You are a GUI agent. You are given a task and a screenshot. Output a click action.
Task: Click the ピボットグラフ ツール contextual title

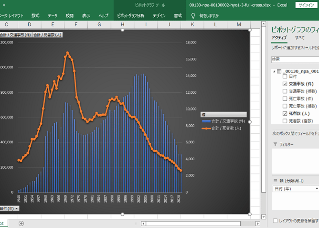150,5
